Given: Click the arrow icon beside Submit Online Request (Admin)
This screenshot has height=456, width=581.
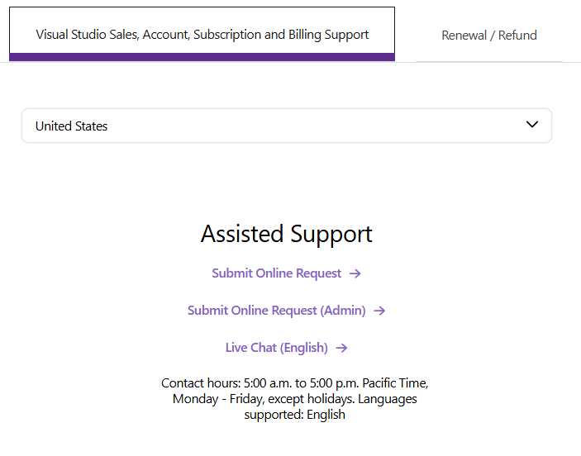Looking at the screenshot, I should pyautogui.click(x=379, y=311).
